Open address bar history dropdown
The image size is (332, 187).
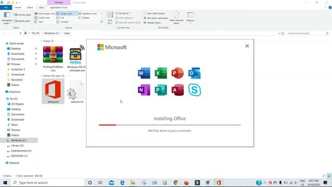[x=279, y=33]
